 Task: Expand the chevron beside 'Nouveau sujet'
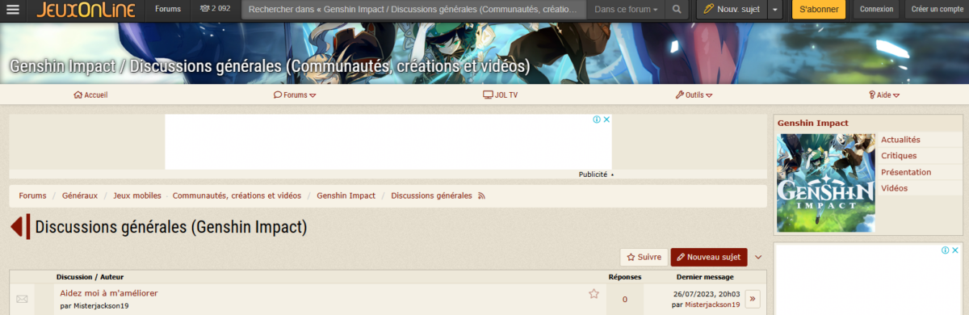coord(758,257)
